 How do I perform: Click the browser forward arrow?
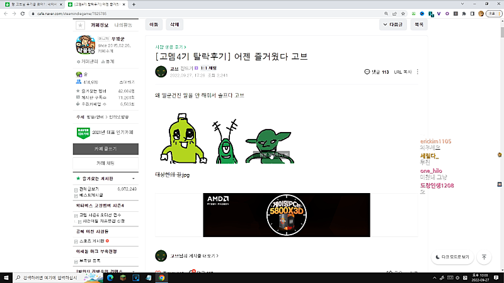click(14, 14)
